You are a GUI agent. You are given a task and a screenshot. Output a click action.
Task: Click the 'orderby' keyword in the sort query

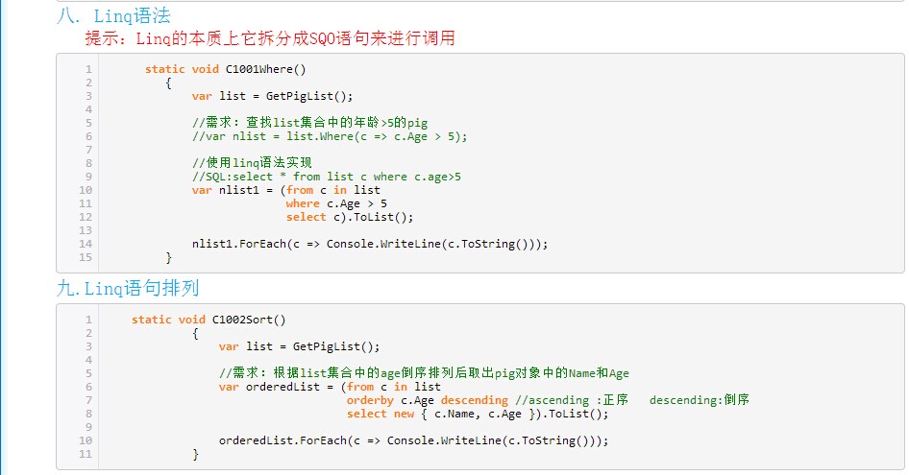tap(370, 400)
